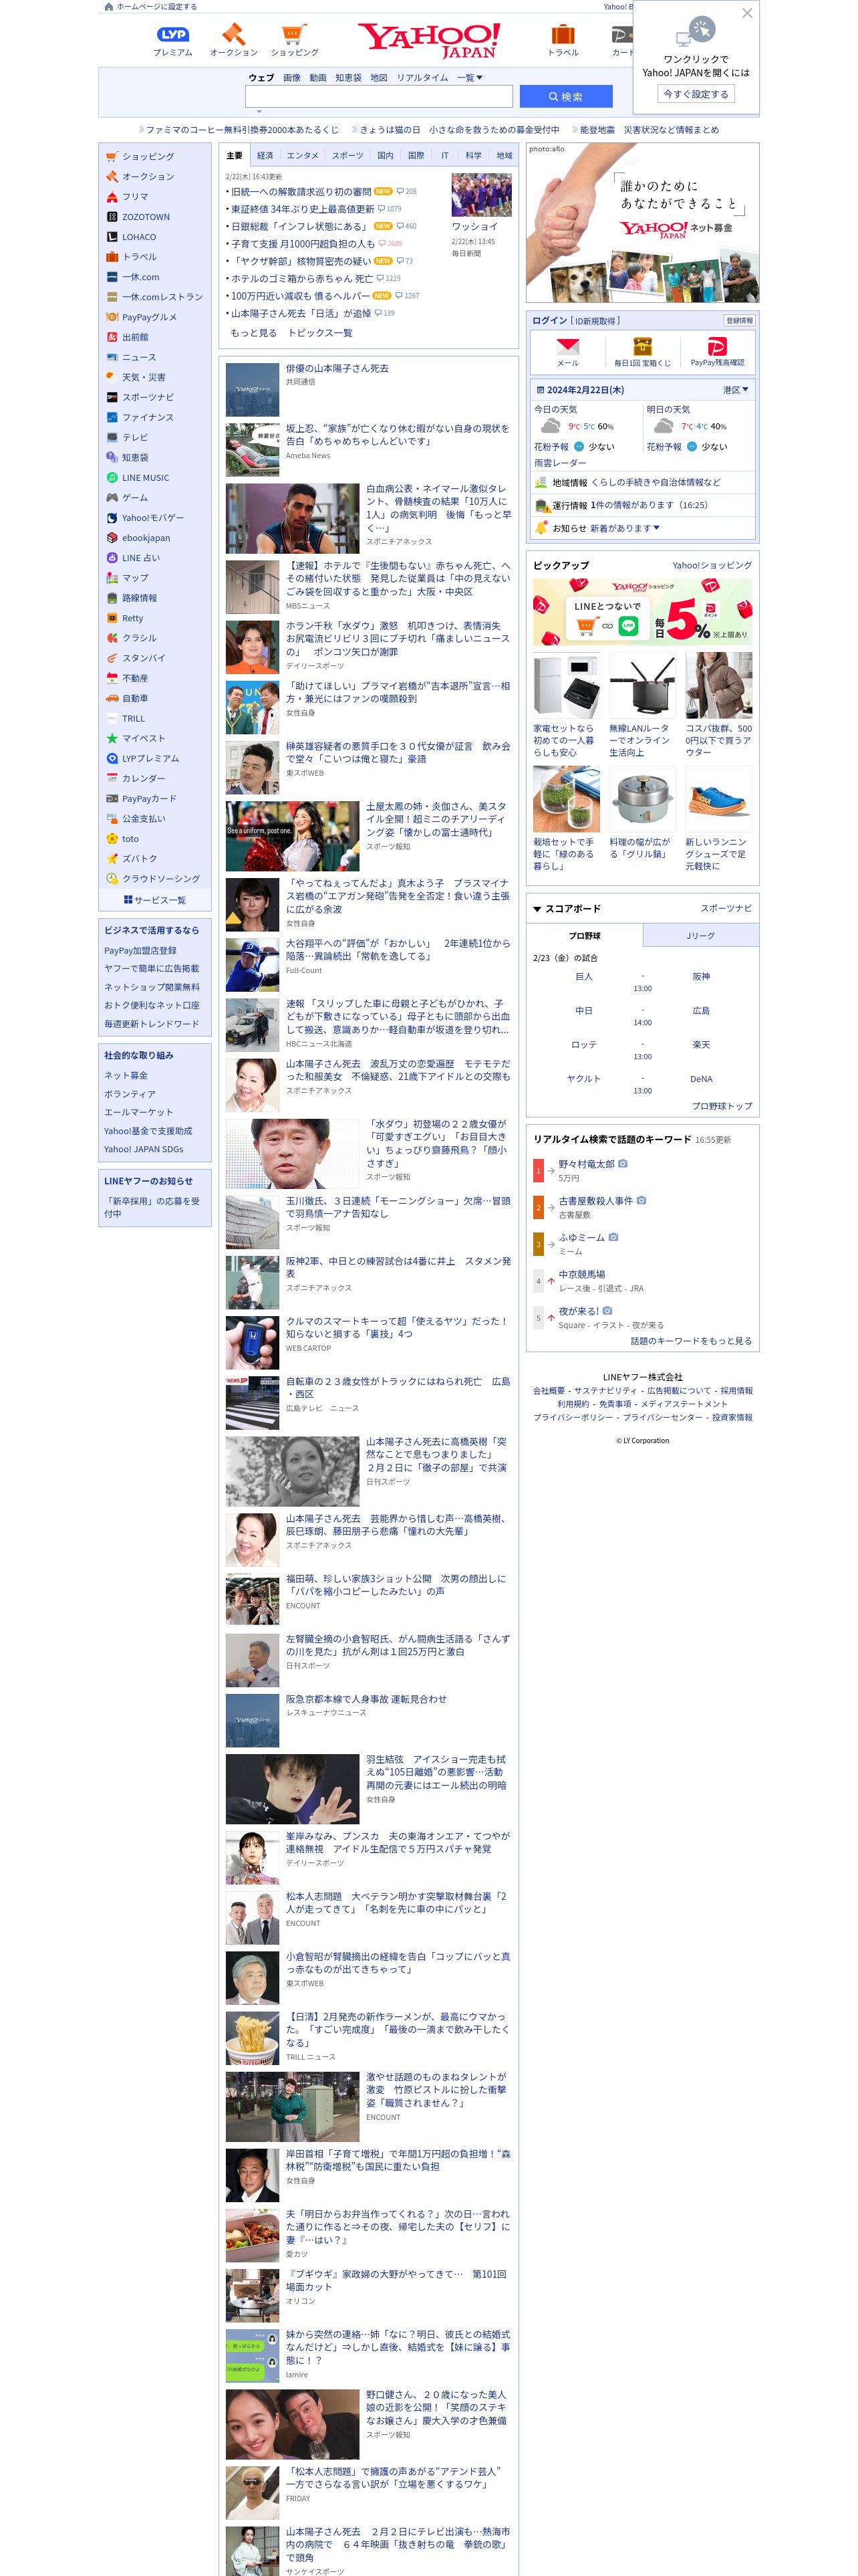Open プロ野球トップ link
858x2576 pixels.
pyautogui.click(x=721, y=1106)
